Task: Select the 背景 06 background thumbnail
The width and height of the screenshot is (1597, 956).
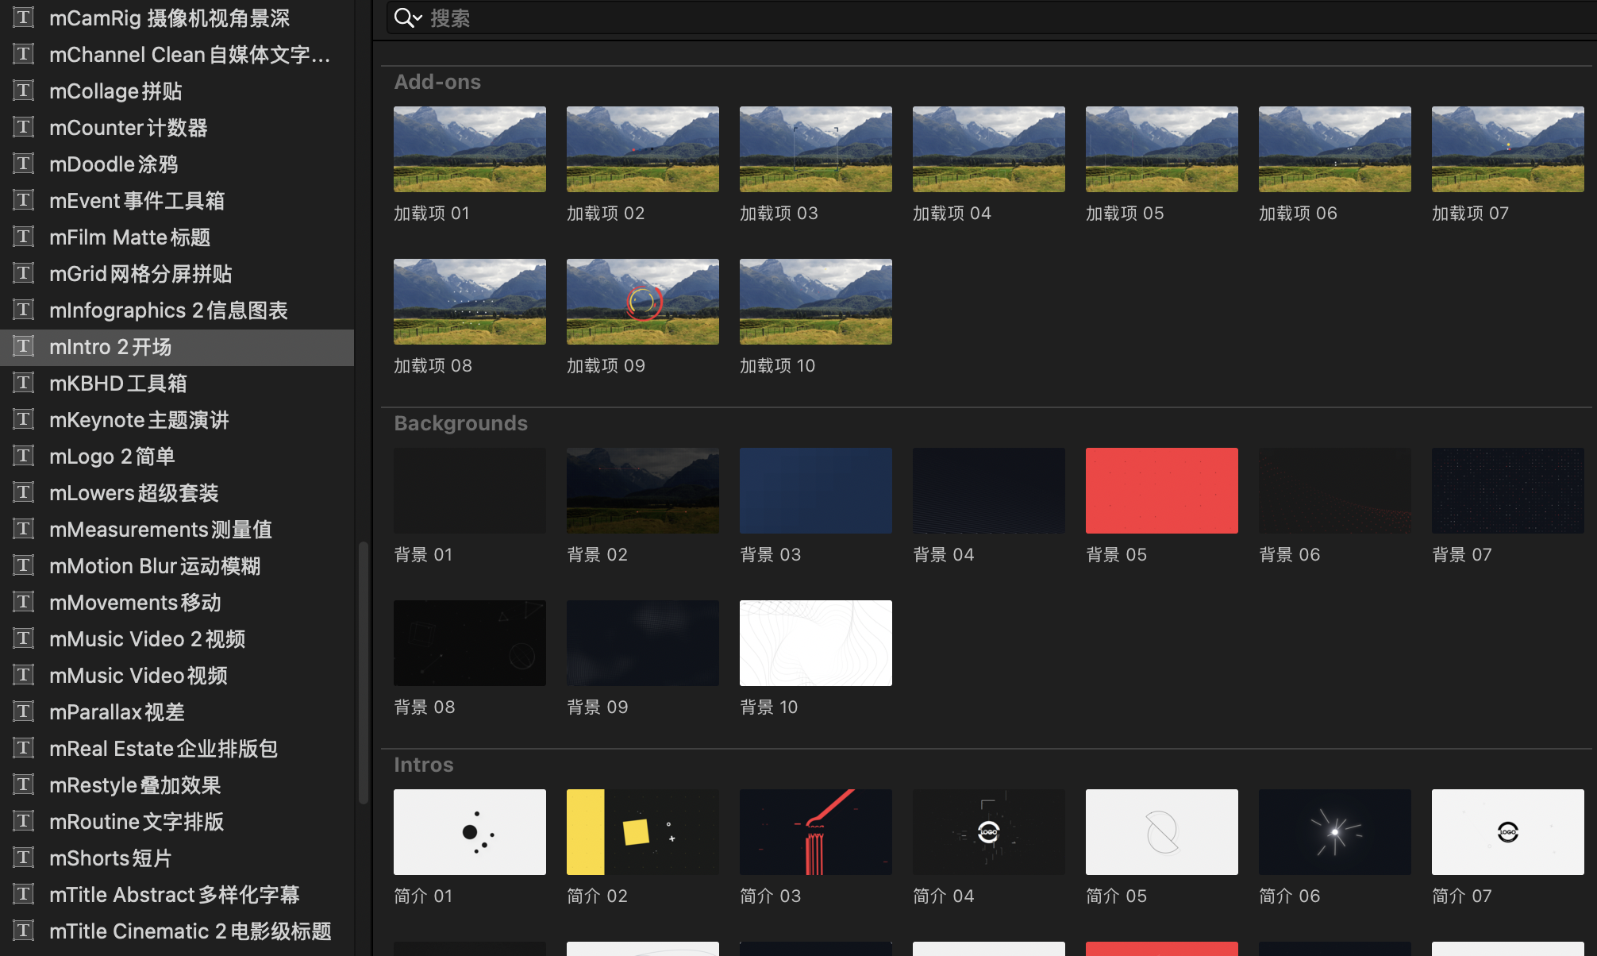Action: click(1335, 491)
